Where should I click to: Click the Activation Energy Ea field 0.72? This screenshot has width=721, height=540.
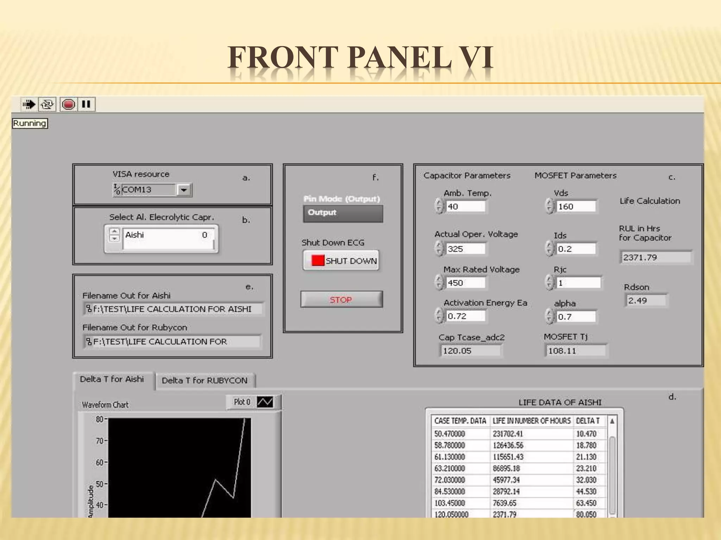click(x=466, y=316)
